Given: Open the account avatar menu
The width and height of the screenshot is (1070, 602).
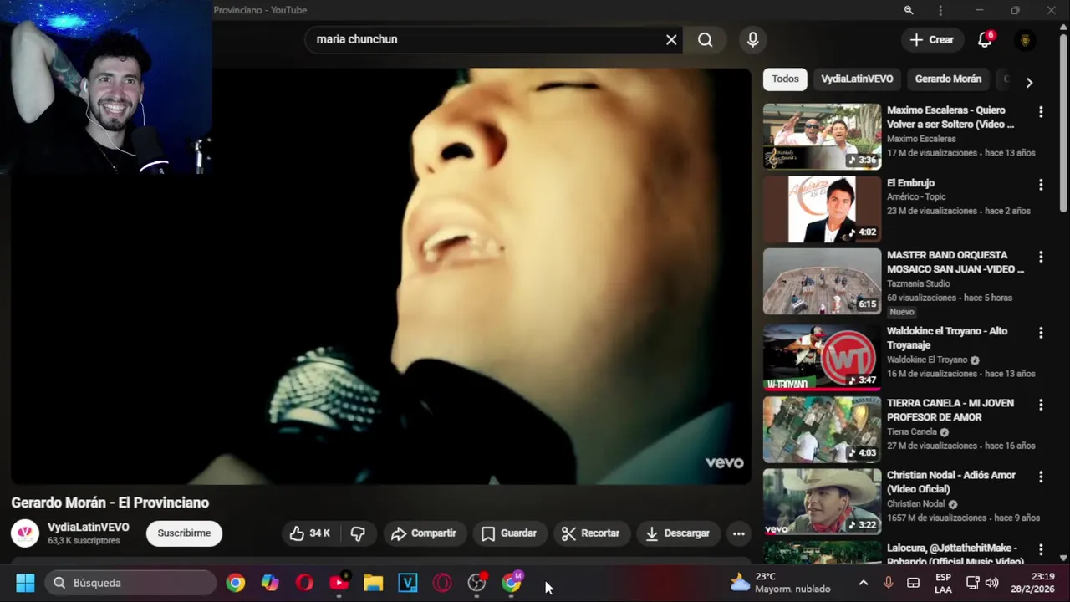Looking at the screenshot, I should point(1025,39).
